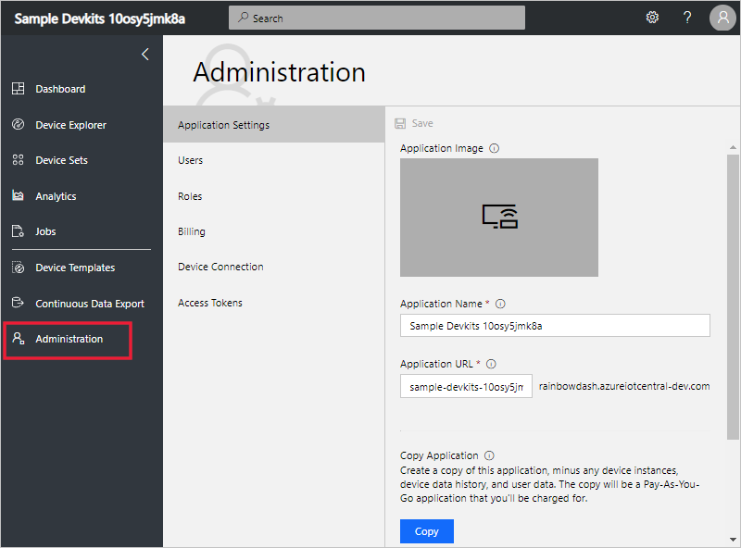Switch to the Users tab
Image resolution: width=741 pixels, height=548 pixels.
click(x=190, y=159)
